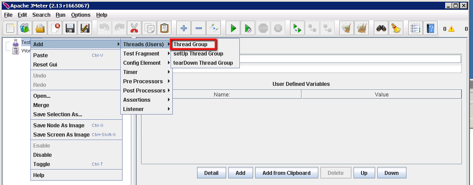The image size is (473, 185).
Task: Open Help via blue book icon
Action: (x=431, y=28)
